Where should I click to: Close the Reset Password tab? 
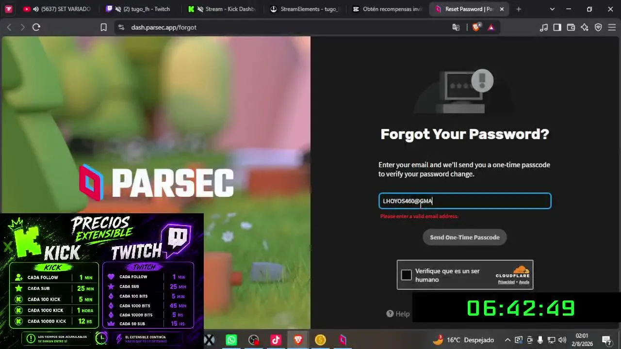(502, 9)
